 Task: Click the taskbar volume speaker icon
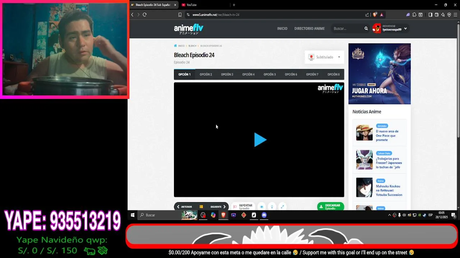[404, 215]
